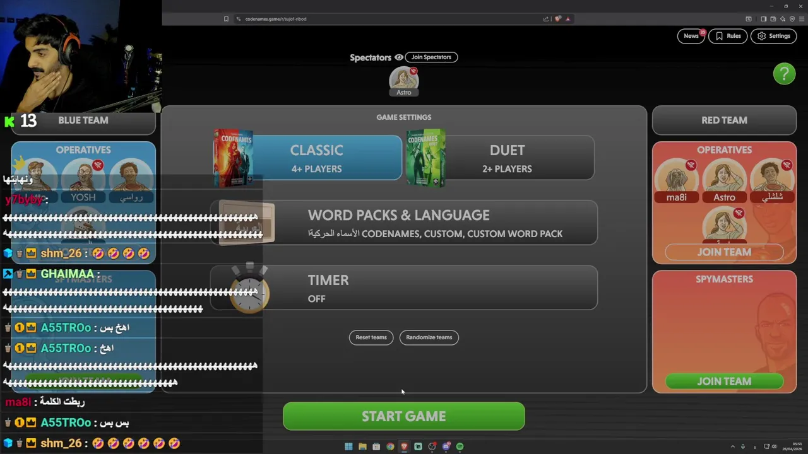808x454 pixels.
Task: Open Discord from taskbar
Action: click(x=446, y=446)
